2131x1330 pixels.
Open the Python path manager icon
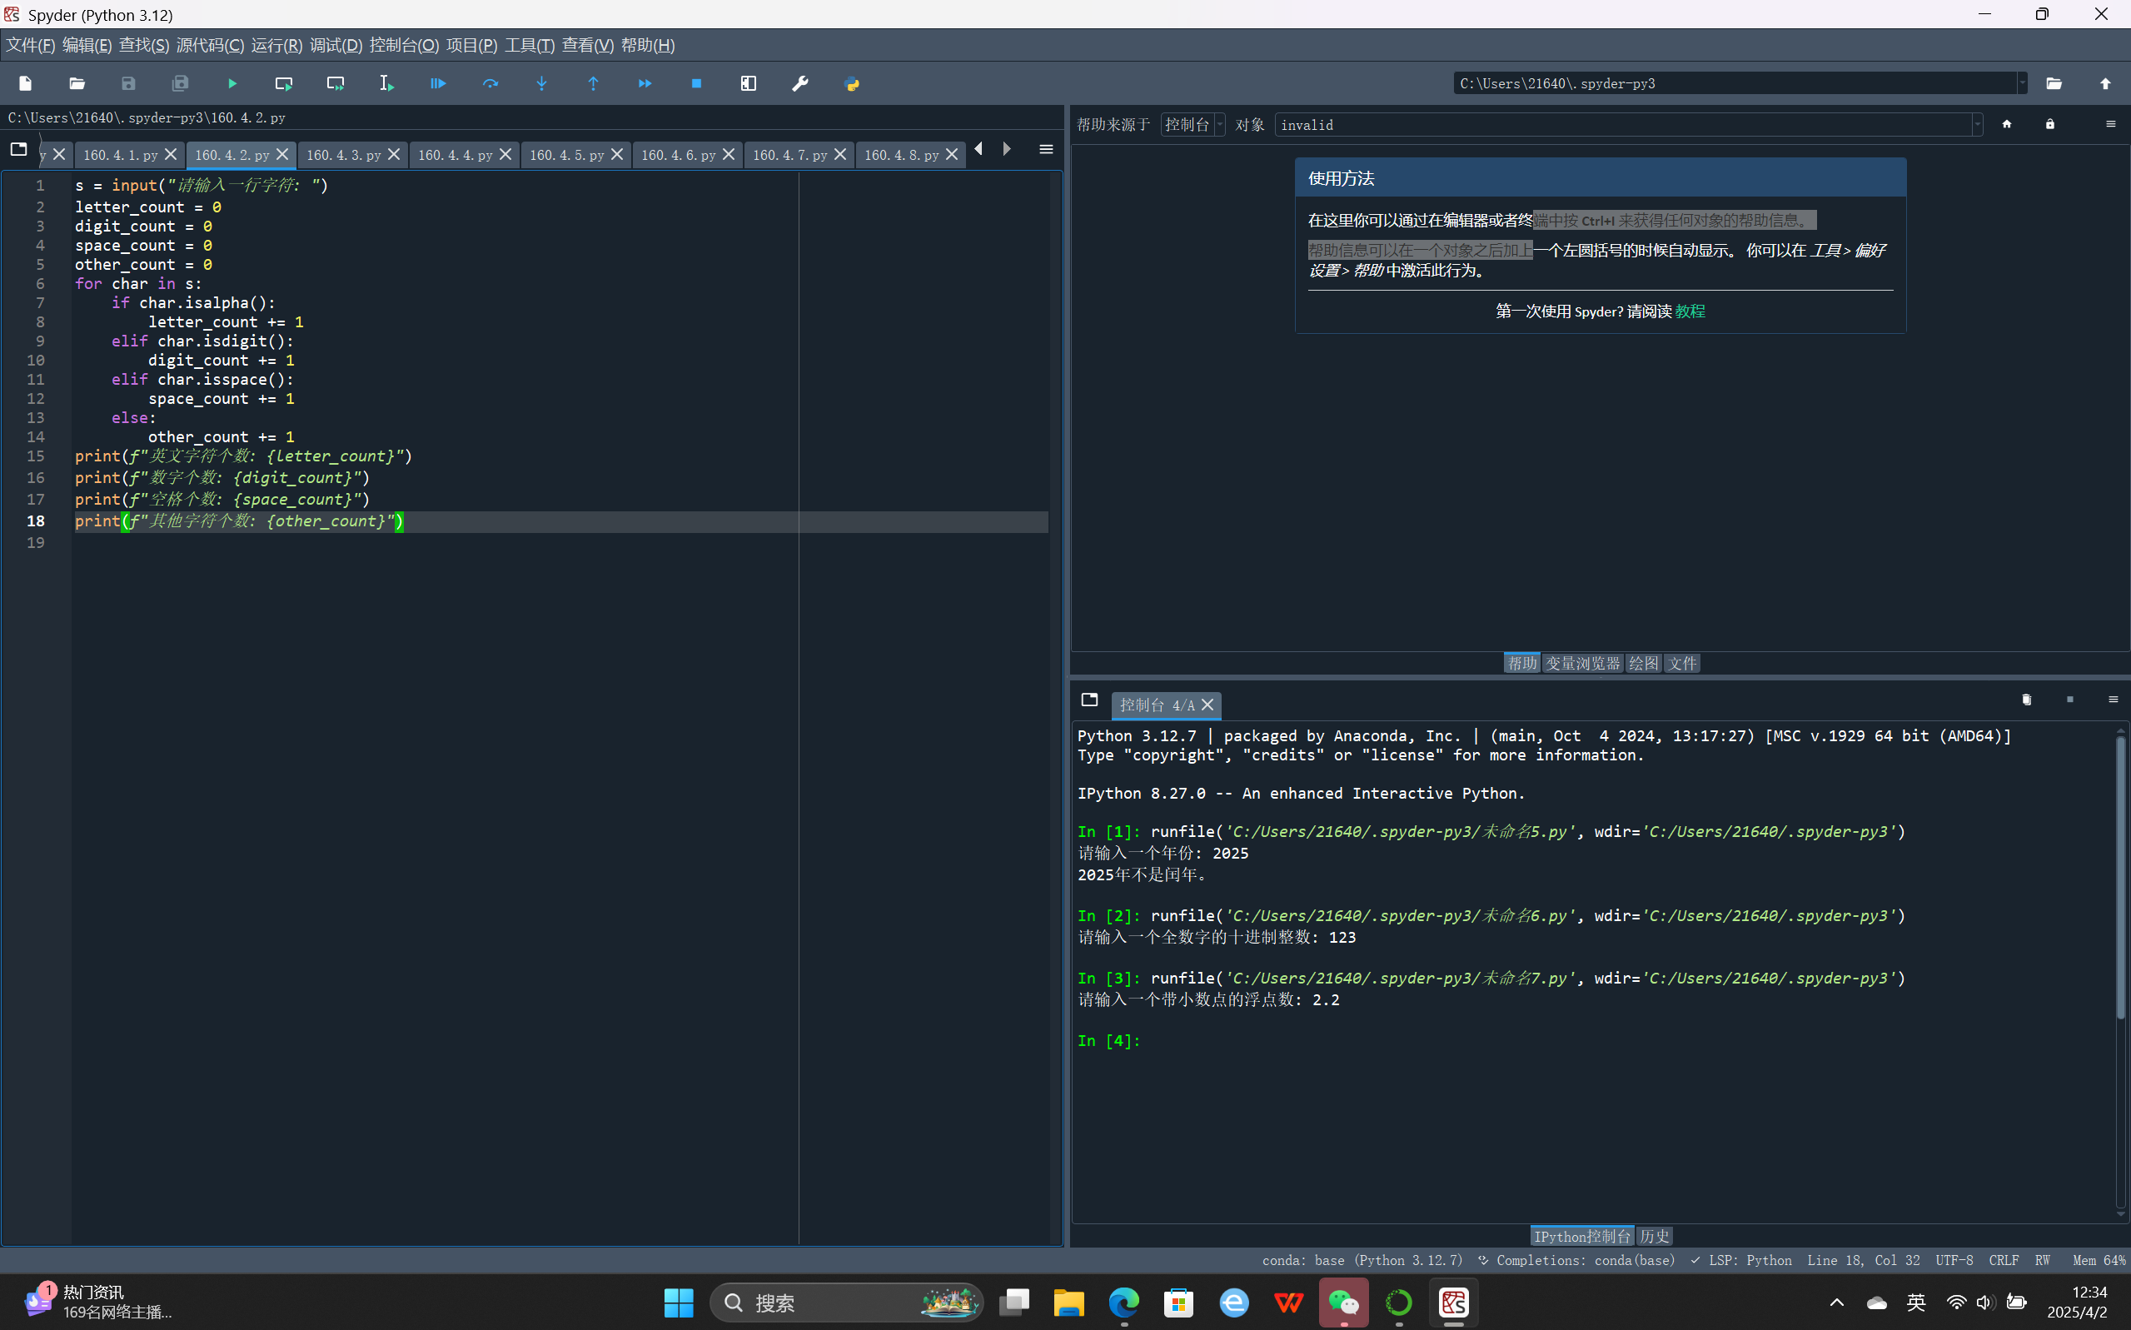[851, 83]
